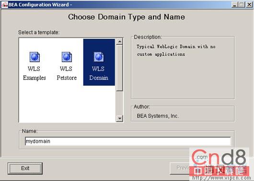Click the Exit button
This screenshot has height=181, width=254.
click(25, 169)
